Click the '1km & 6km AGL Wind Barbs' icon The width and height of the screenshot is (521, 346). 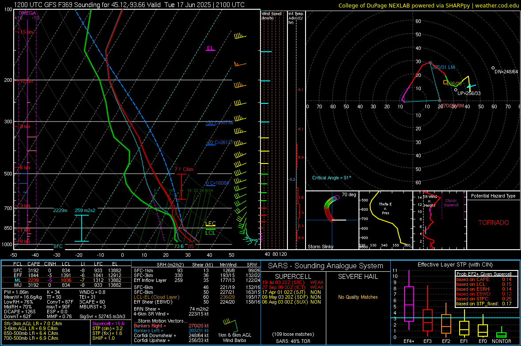[234, 331]
